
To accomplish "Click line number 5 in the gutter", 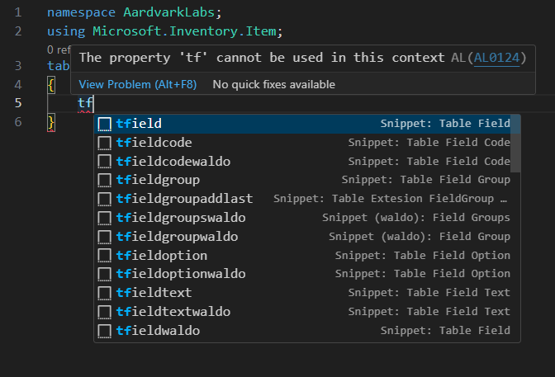I will tap(18, 103).
